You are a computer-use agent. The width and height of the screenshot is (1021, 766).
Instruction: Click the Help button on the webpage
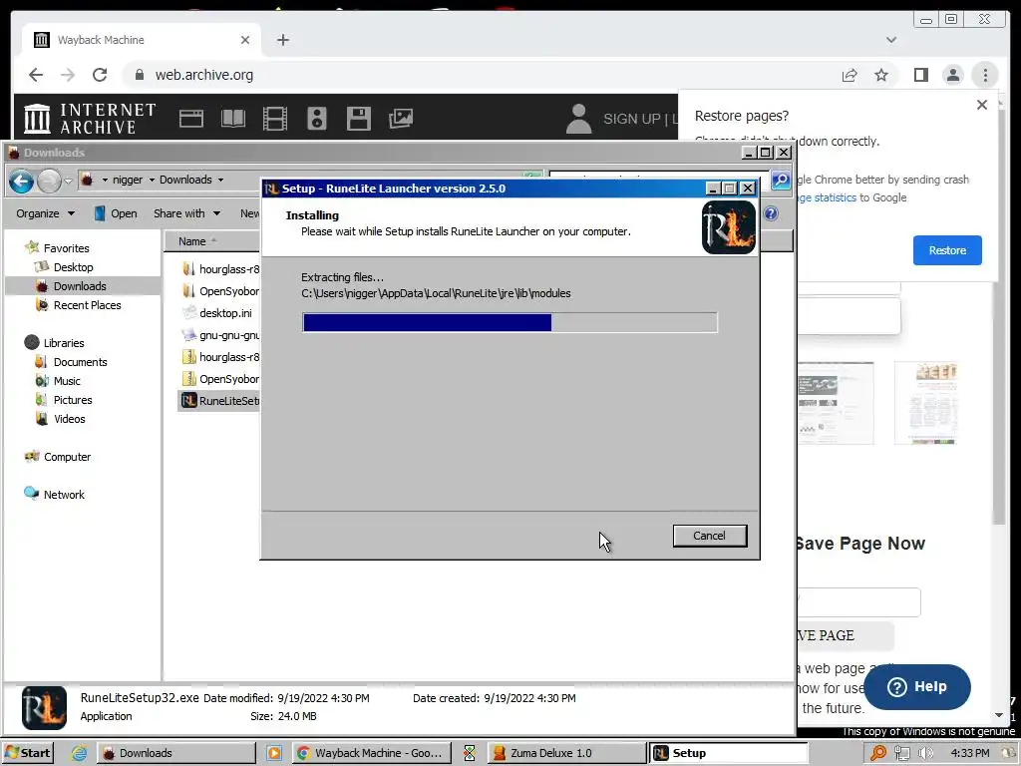(917, 686)
